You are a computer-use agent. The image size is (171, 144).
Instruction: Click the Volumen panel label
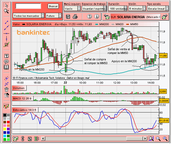(19, 88)
